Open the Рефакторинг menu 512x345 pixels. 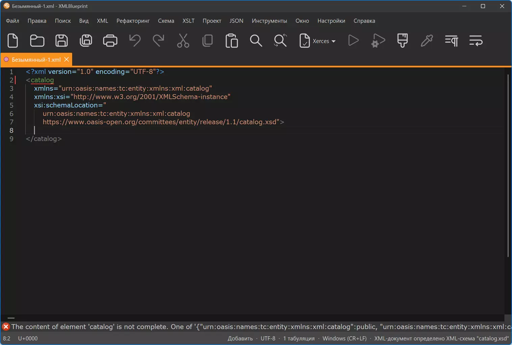133,21
